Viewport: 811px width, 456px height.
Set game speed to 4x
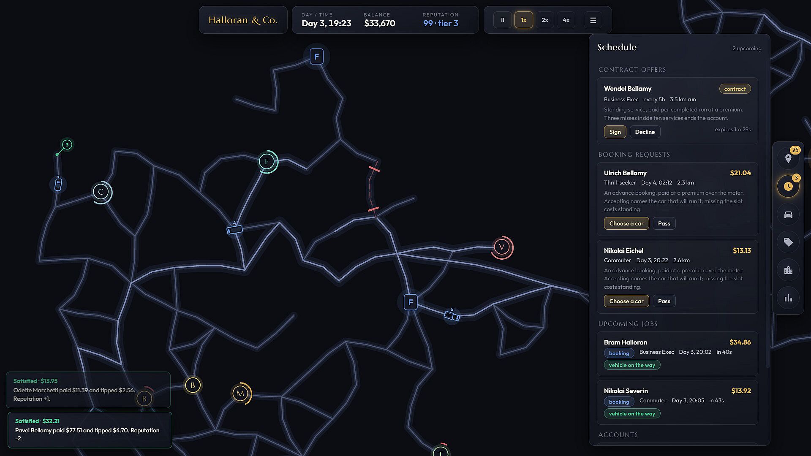pos(566,20)
